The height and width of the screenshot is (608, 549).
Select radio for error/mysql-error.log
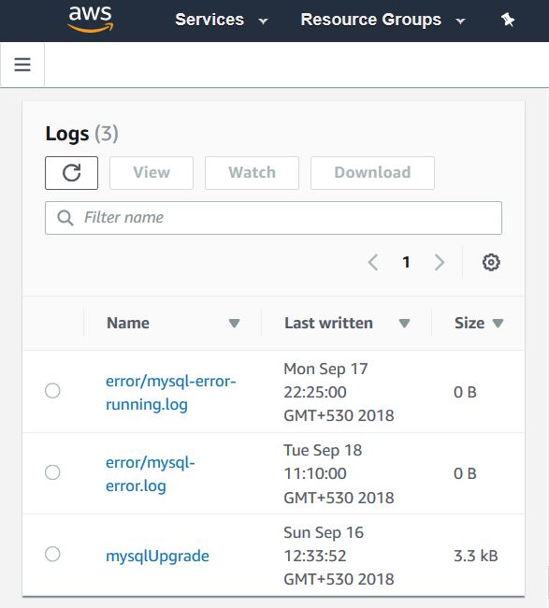coord(52,472)
